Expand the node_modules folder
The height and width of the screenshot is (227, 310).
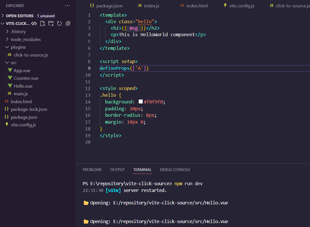coord(7,39)
